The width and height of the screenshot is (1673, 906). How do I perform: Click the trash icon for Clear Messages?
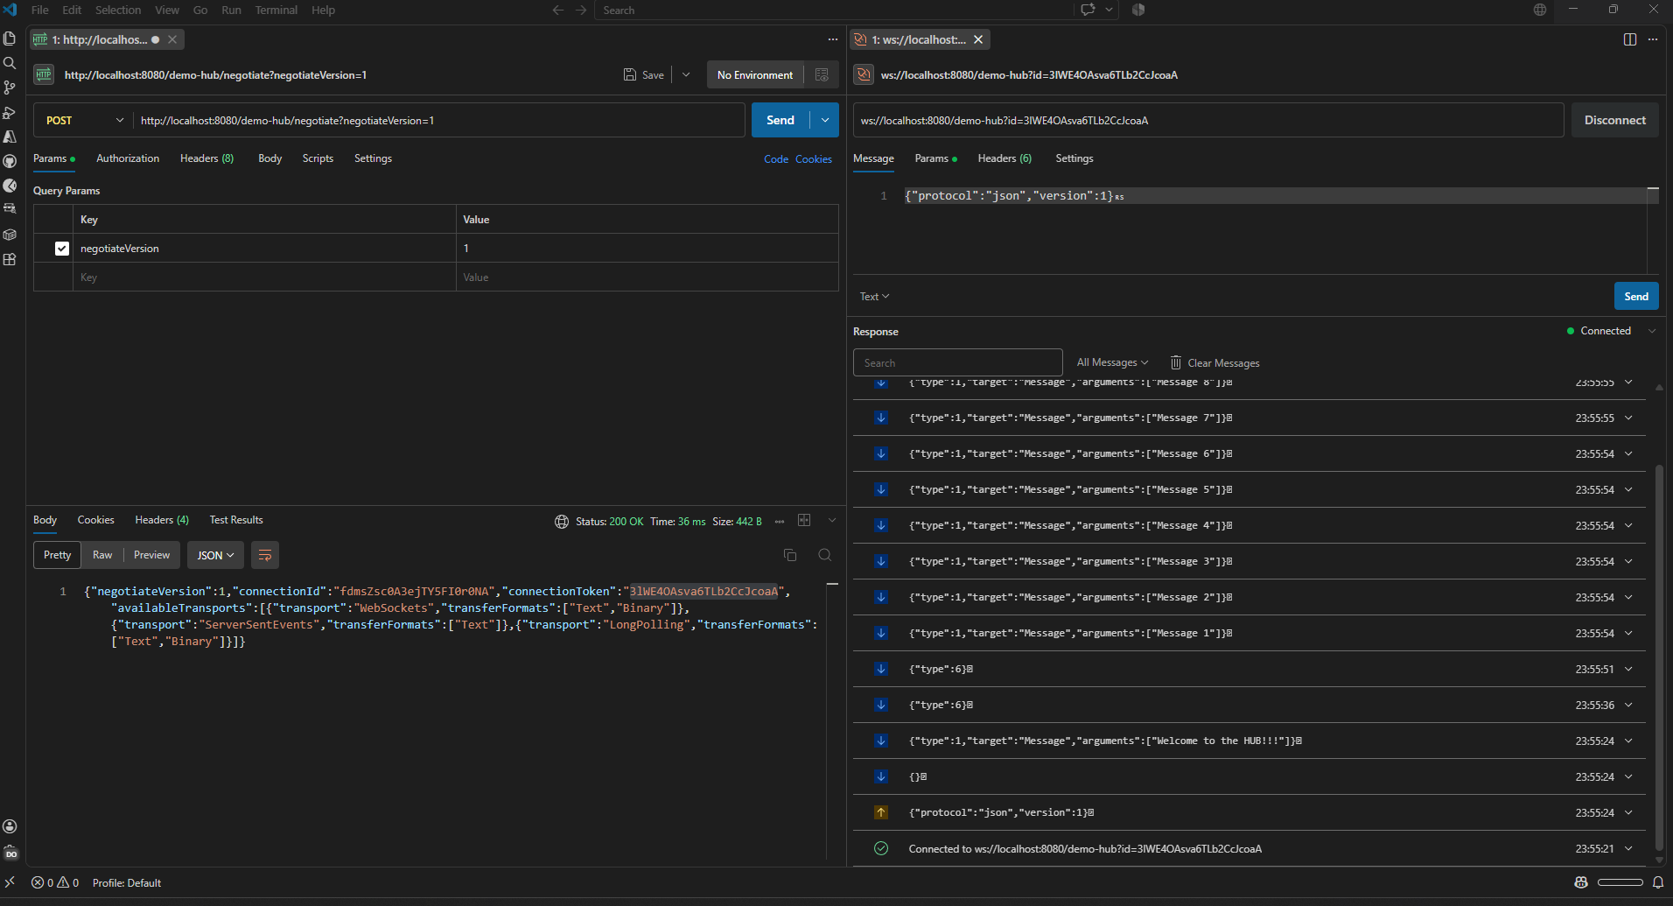[x=1176, y=362]
